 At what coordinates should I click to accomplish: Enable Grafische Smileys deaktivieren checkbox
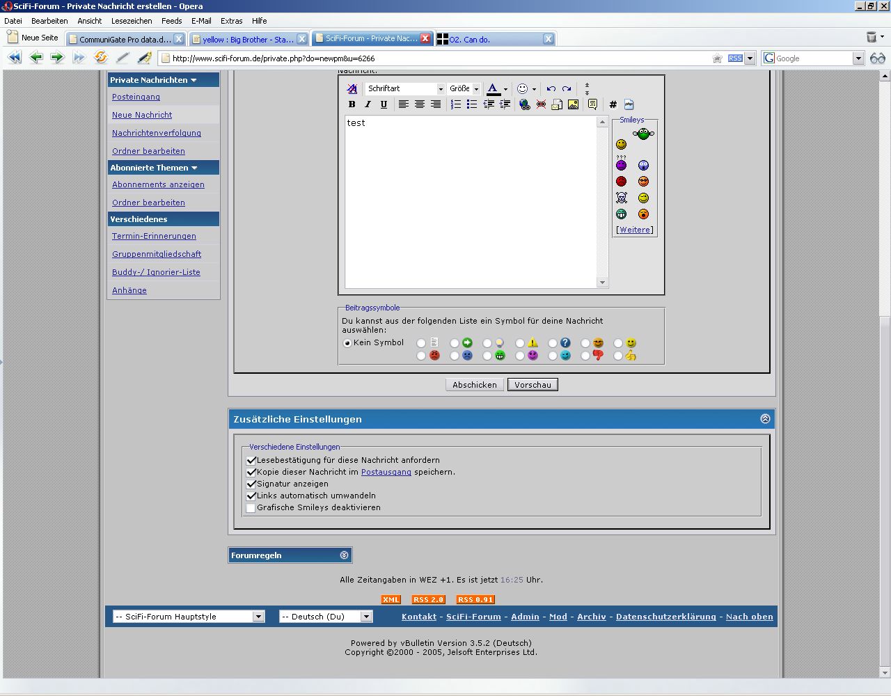(251, 507)
